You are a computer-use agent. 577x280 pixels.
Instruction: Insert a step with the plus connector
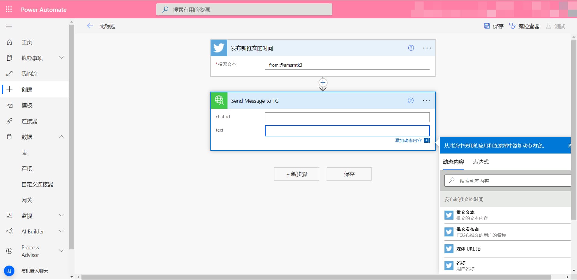pos(323,82)
